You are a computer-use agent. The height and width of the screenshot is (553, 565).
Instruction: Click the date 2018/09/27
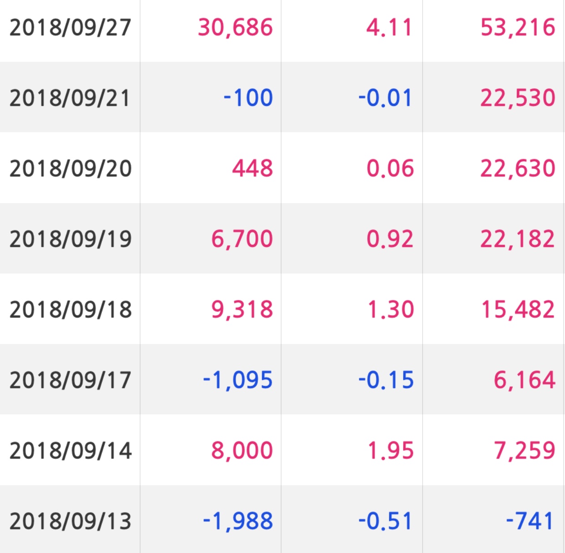point(70,27)
